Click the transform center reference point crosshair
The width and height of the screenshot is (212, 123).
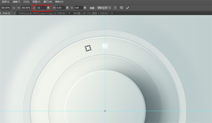click(x=105, y=111)
